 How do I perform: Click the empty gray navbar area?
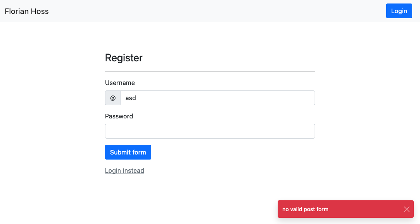pos(214,11)
